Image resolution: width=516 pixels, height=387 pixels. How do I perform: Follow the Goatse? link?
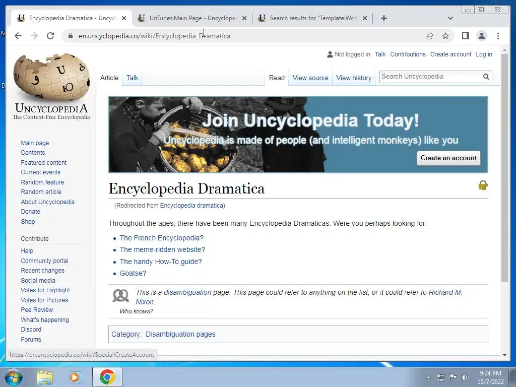coord(133,273)
